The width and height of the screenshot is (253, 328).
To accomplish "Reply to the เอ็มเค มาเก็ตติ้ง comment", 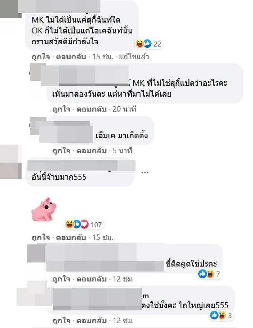I will pos(91,151).
